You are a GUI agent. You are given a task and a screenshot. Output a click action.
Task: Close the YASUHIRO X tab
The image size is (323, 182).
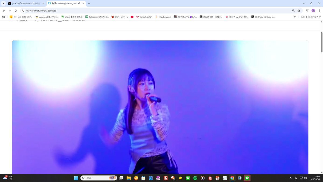43,4
